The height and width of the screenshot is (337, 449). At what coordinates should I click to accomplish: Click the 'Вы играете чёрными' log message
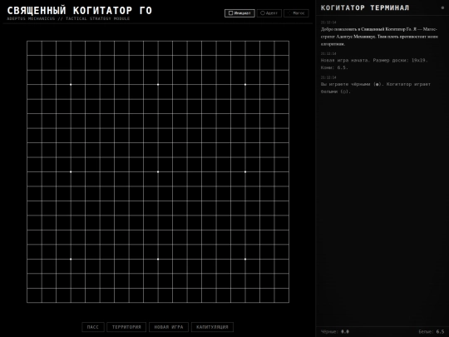[x=375, y=88]
